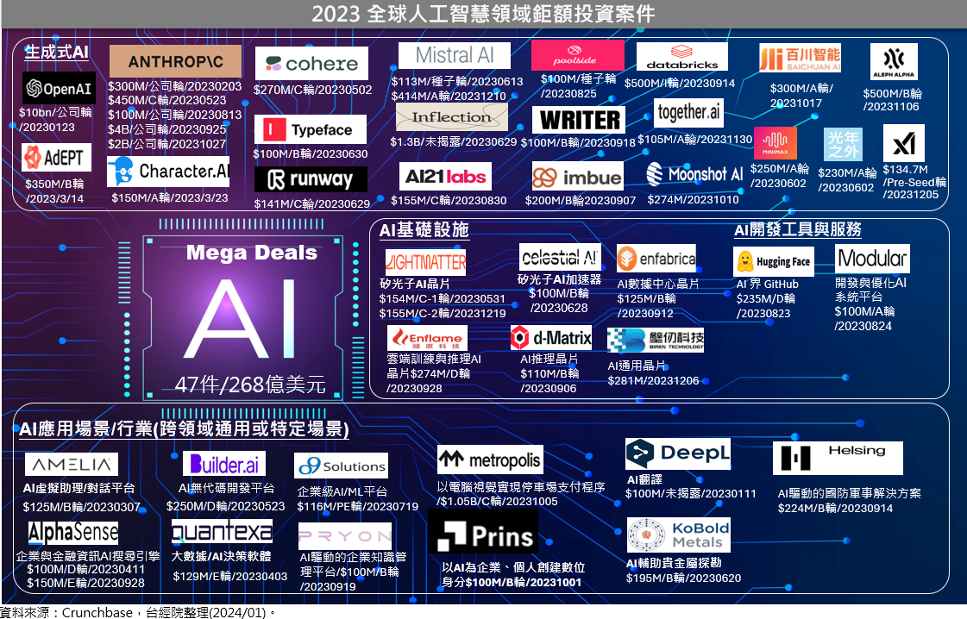Viewport: 967px width, 619px height.
Task: Click the Baichuan AI logo
Action: point(800,59)
